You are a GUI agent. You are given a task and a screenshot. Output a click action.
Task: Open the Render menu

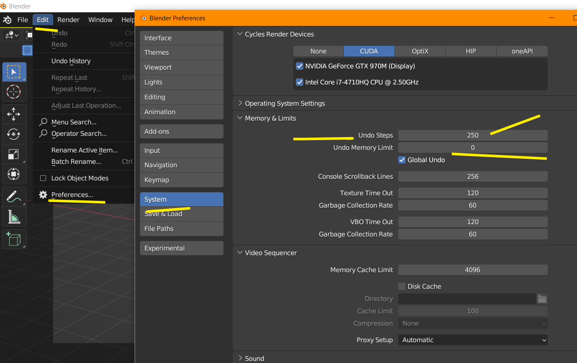click(68, 20)
